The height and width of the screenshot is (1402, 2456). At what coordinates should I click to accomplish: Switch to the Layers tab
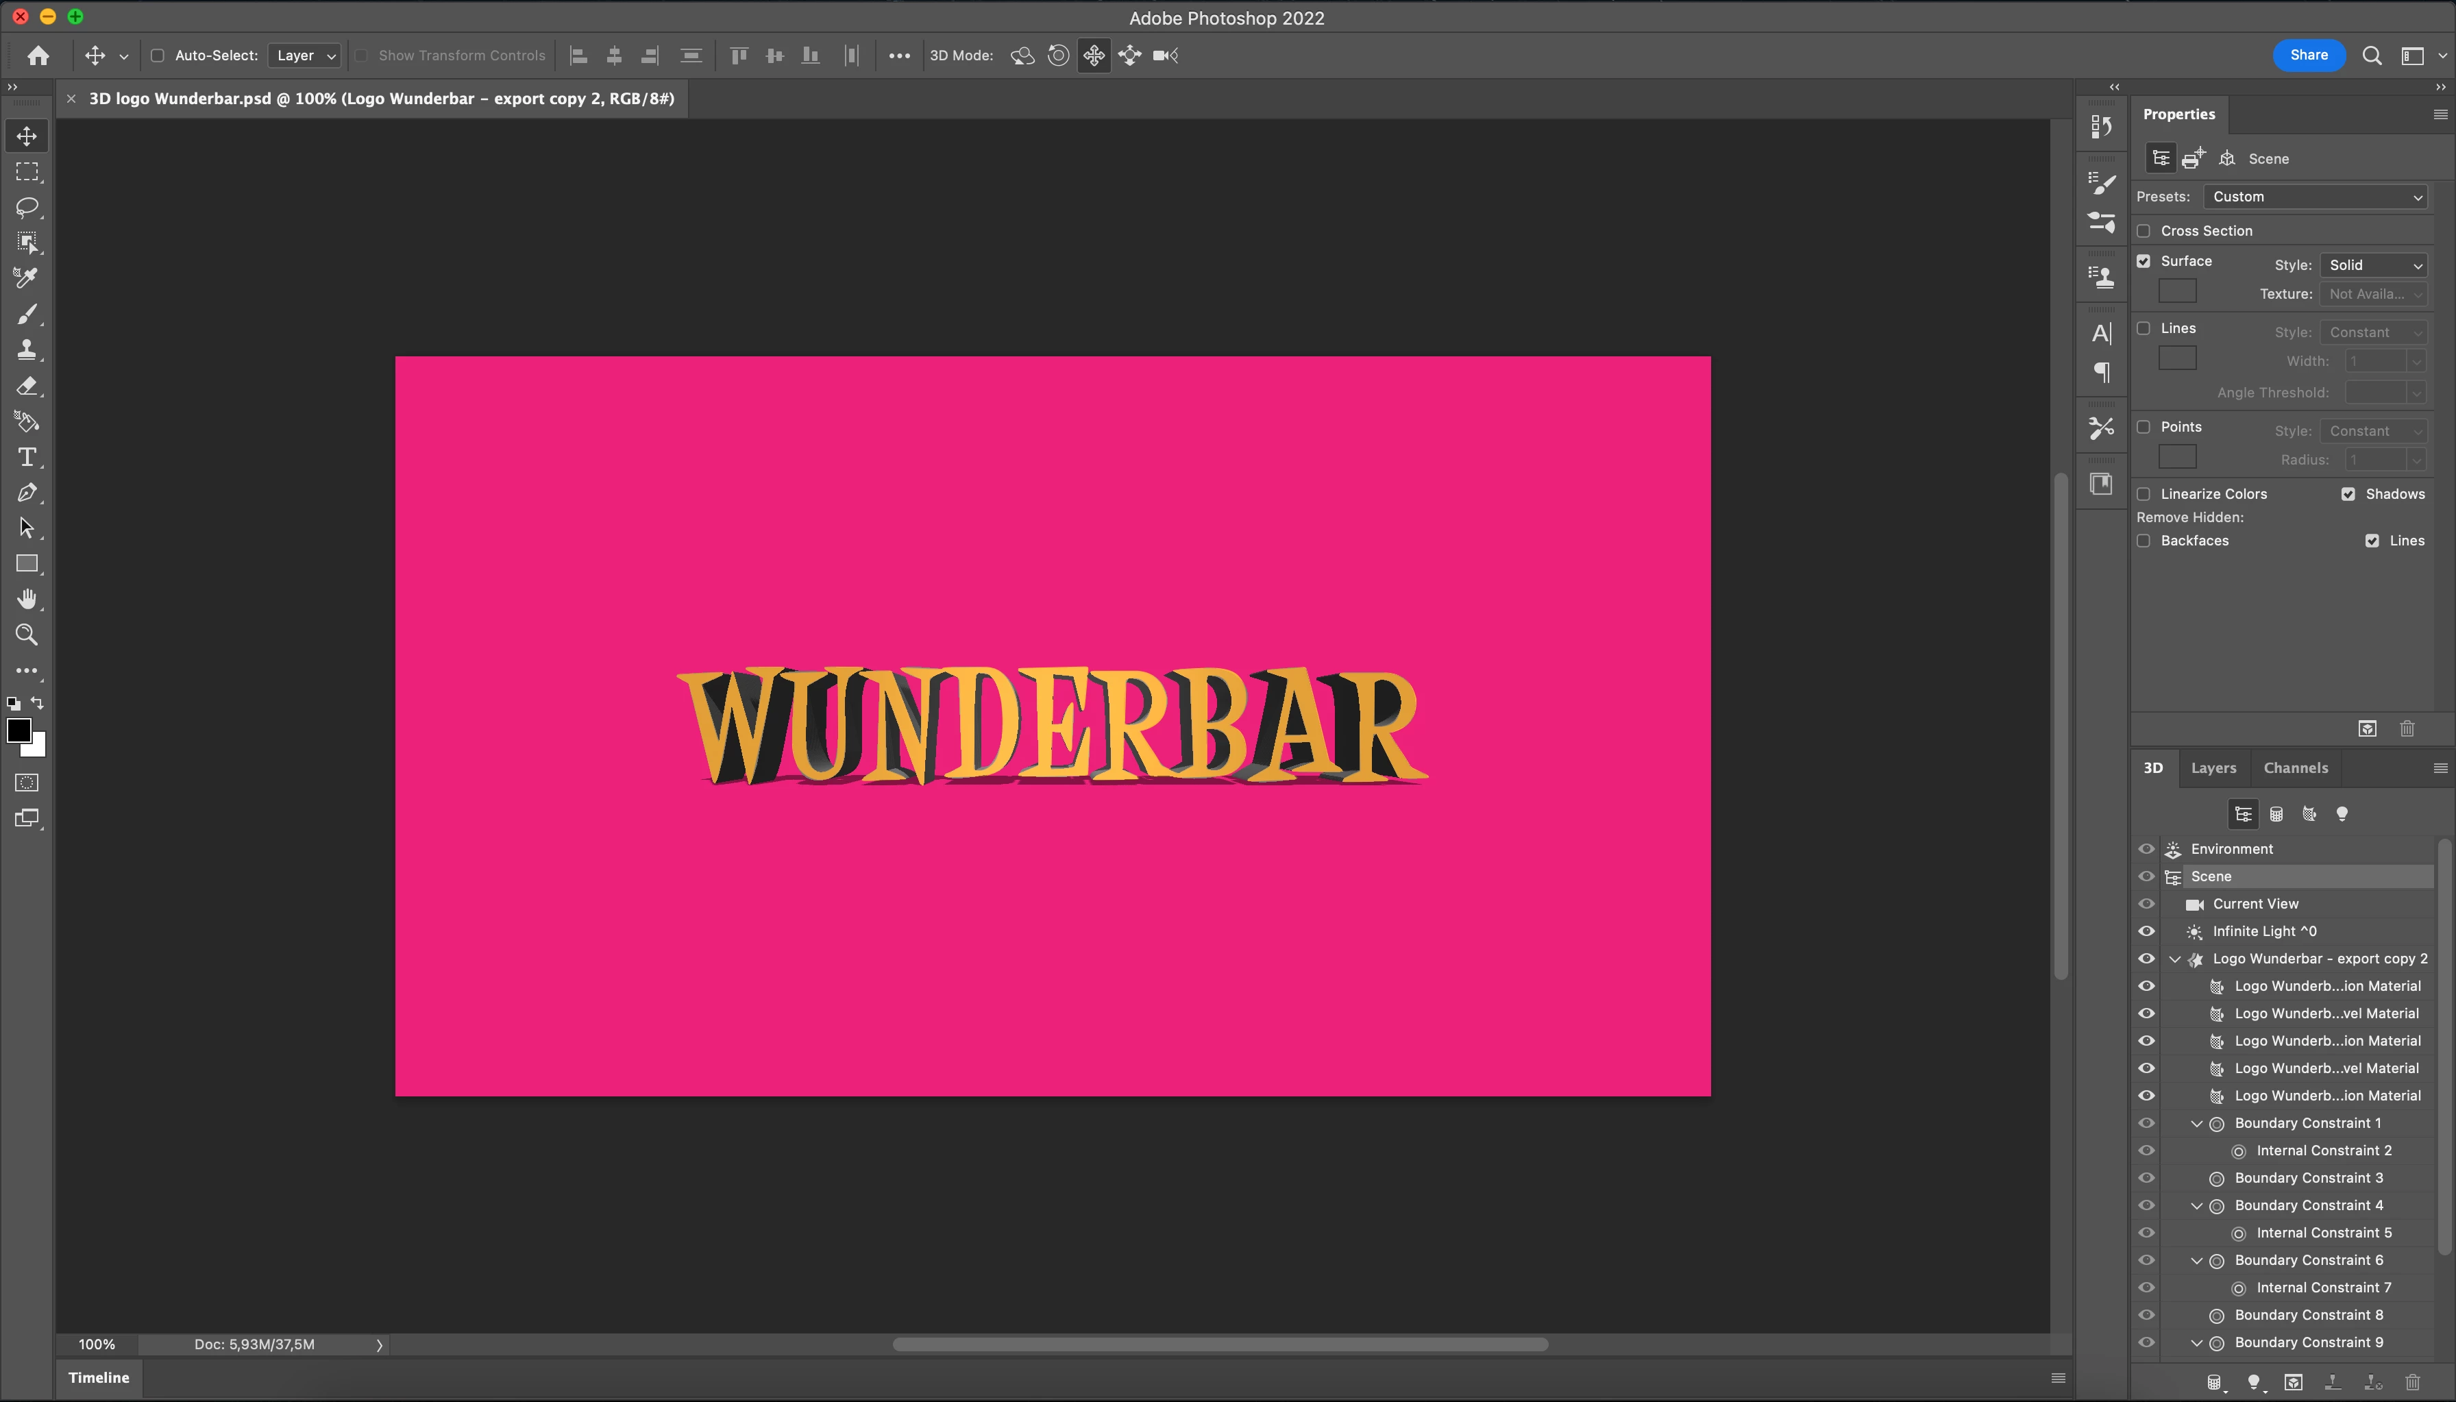point(2213,767)
